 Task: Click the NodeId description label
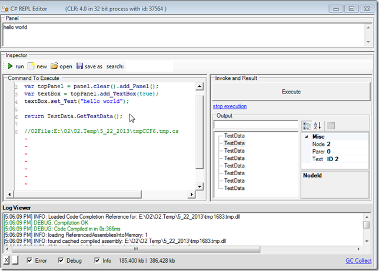[x=312, y=176]
